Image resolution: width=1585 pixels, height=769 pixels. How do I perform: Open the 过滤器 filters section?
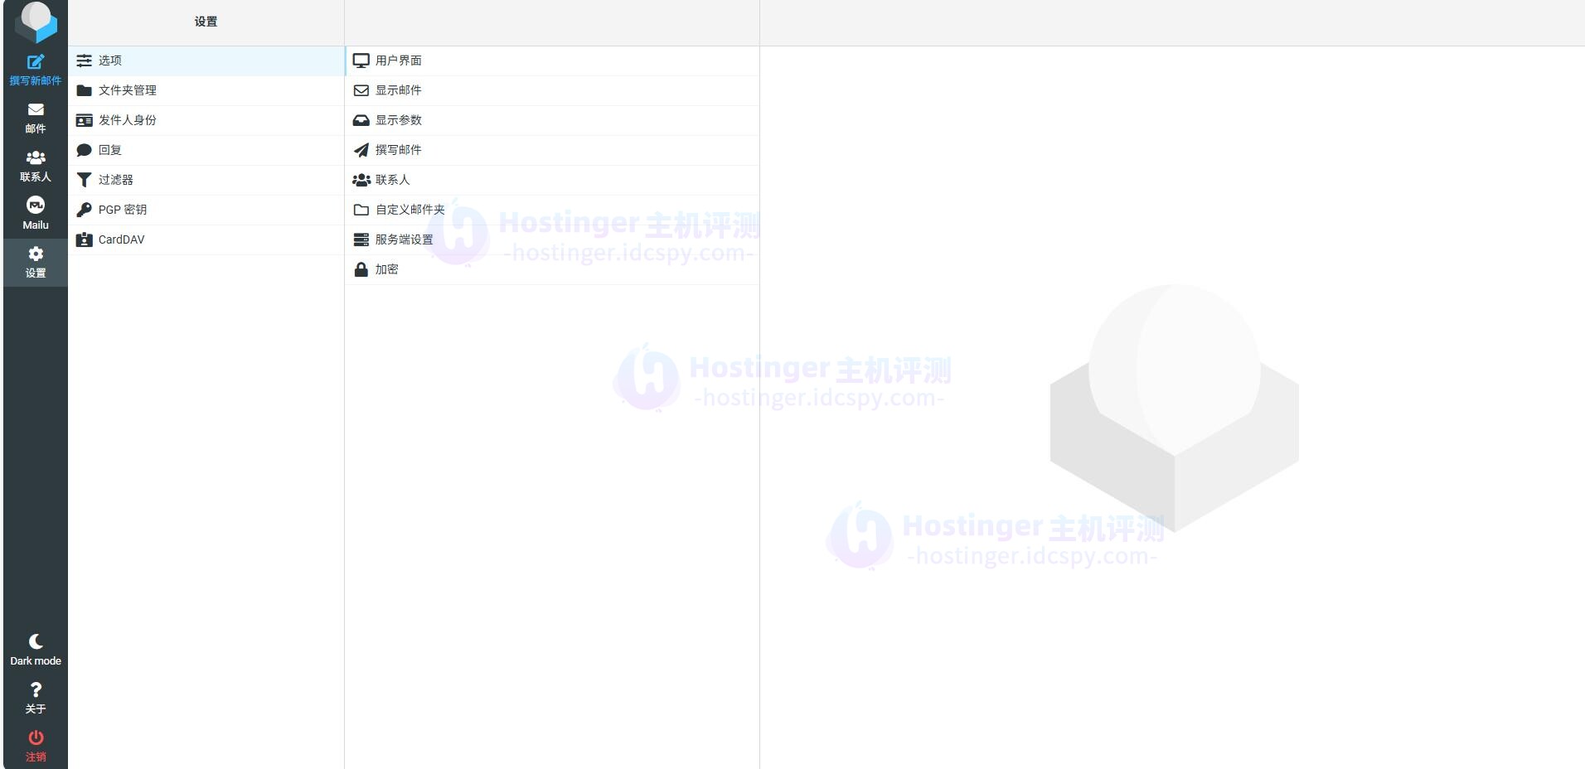click(115, 180)
